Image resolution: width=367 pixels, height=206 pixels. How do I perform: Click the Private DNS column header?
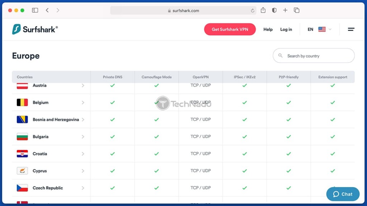coord(113,77)
